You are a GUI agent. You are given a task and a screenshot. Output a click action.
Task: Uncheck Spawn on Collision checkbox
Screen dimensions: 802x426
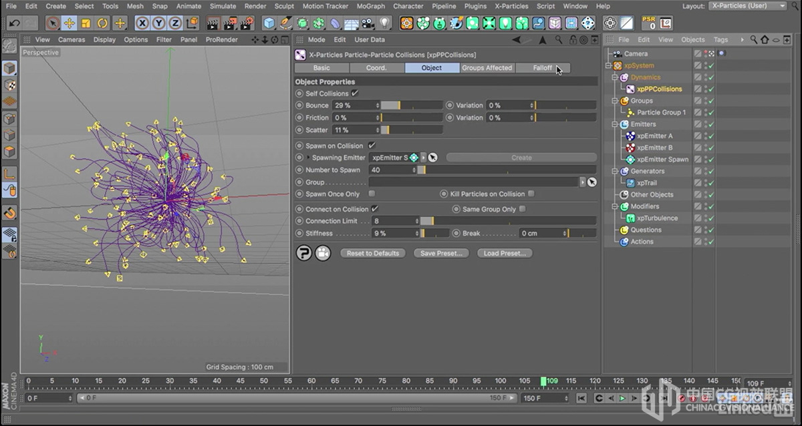[x=372, y=146]
